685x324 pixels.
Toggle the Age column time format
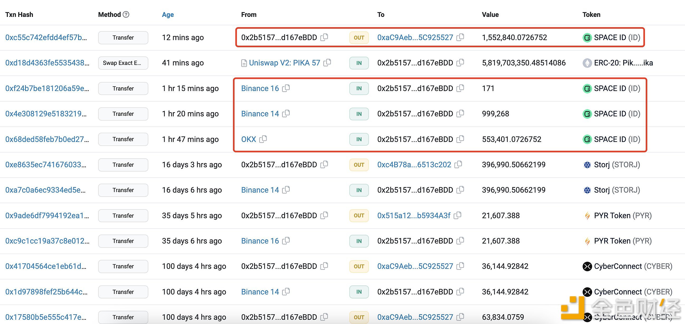(168, 15)
